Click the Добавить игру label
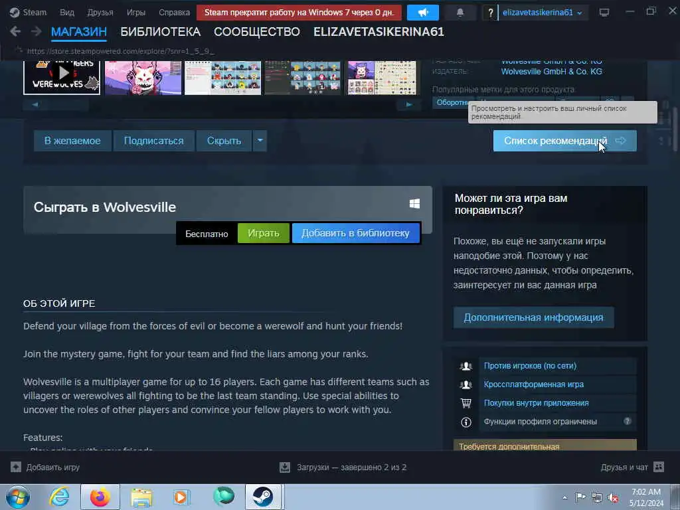680x510 pixels. pos(53,467)
